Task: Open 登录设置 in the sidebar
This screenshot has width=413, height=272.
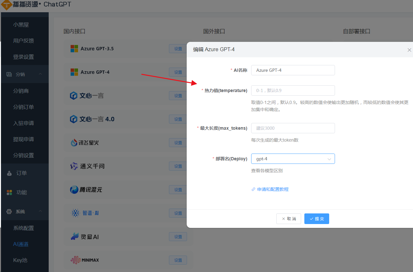Action: point(24,57)
